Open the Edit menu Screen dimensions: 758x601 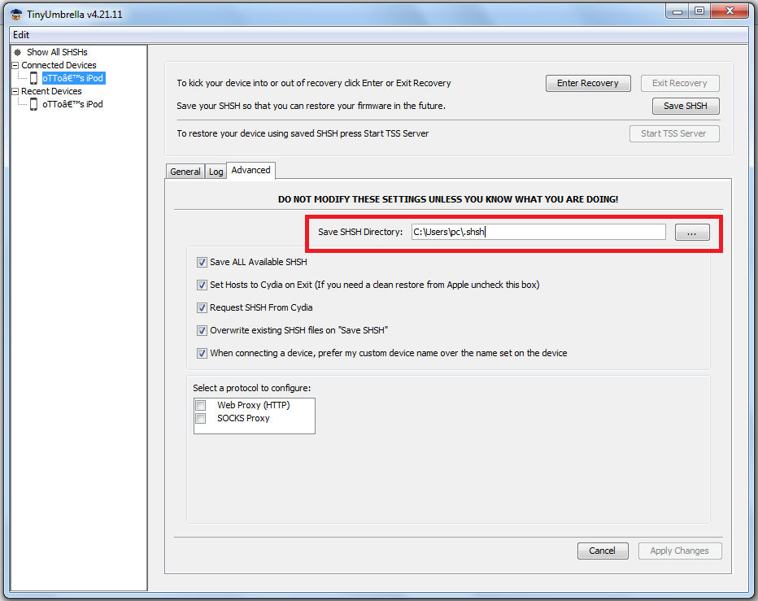pyautogui.click(x=21, y=35)
